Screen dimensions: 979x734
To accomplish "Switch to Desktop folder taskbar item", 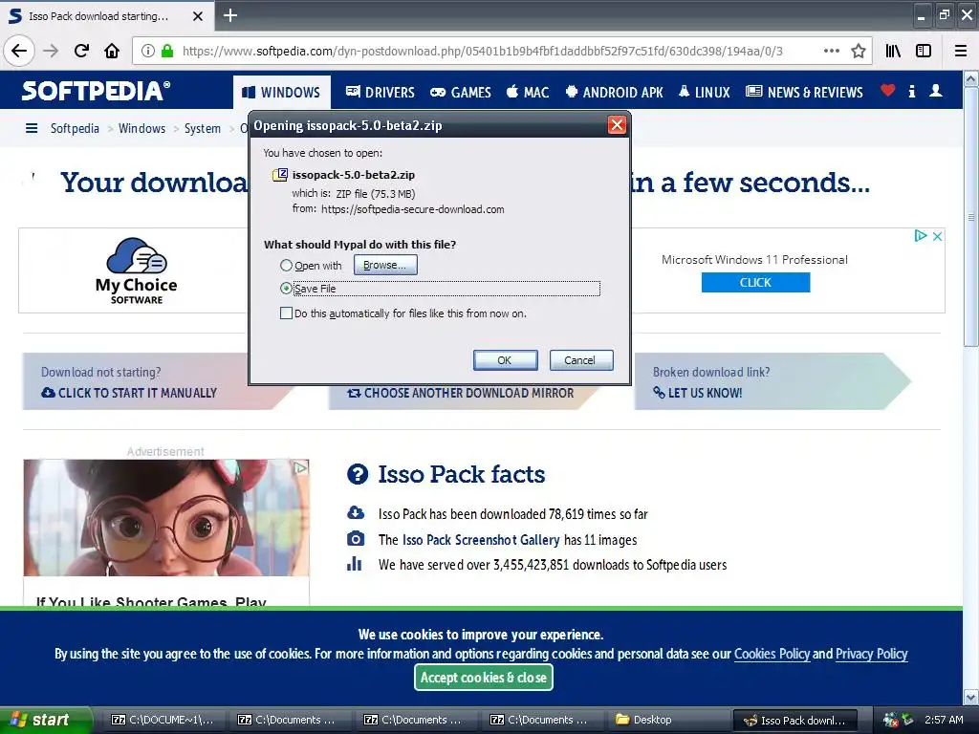I will [x=666, y=720].
